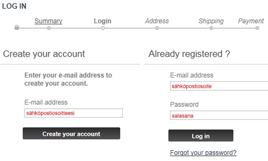Click the Create your account button

tap(71, 133)
